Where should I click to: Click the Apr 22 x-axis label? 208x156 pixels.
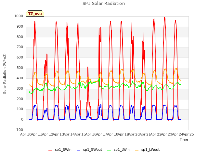point(156,134)
